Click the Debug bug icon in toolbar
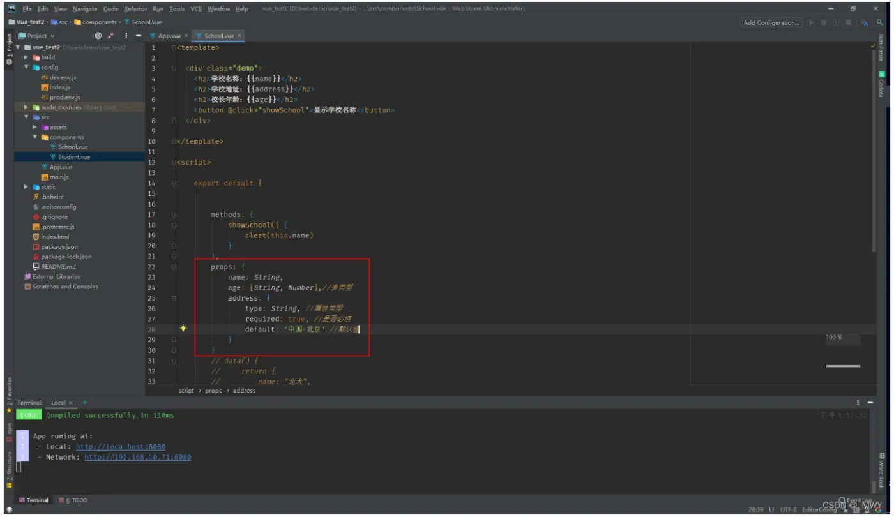The image size is (894, 517). pyautogui.click(x=824, y=22)
